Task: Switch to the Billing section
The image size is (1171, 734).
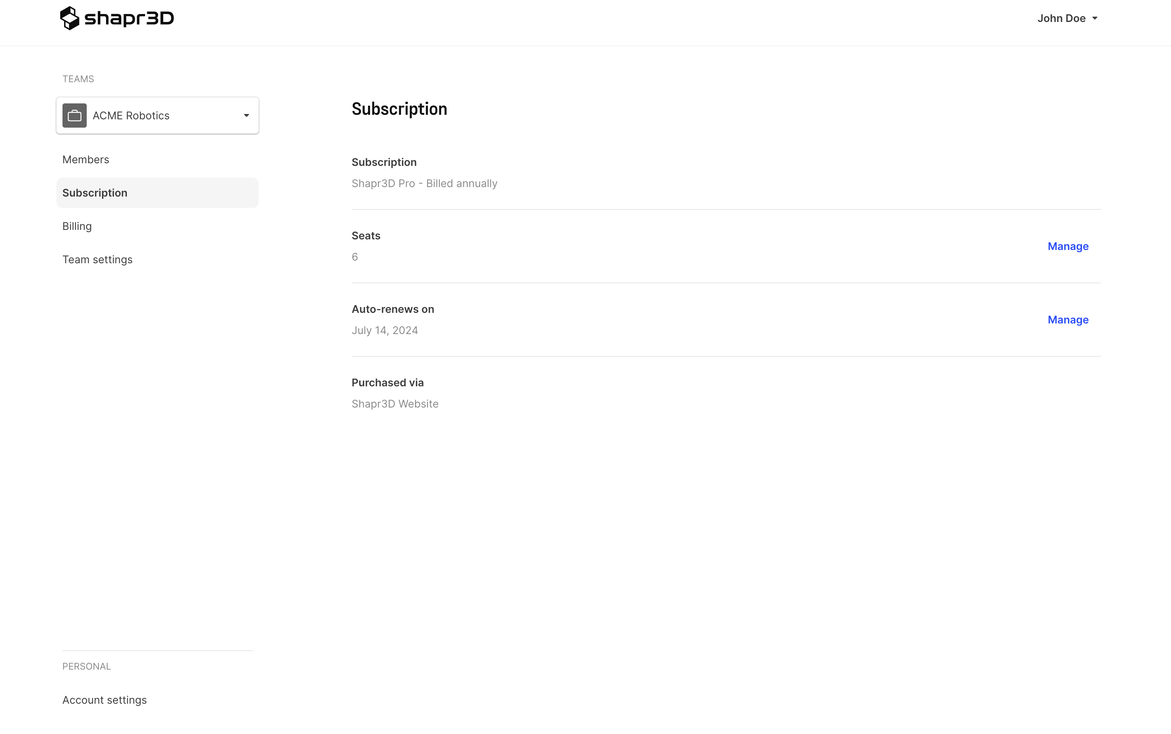Action: (77, 226)
